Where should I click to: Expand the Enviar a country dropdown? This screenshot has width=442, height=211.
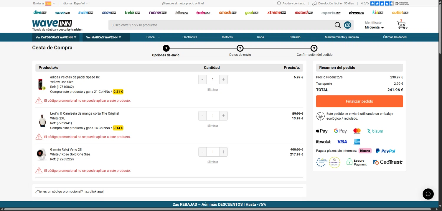pyautogui.click(x=44, y=4)
